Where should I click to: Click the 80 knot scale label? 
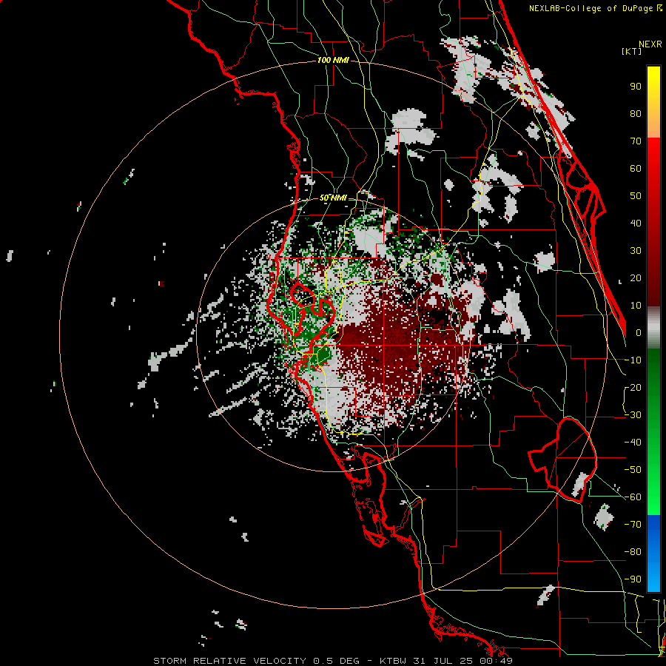pos(636,113)
